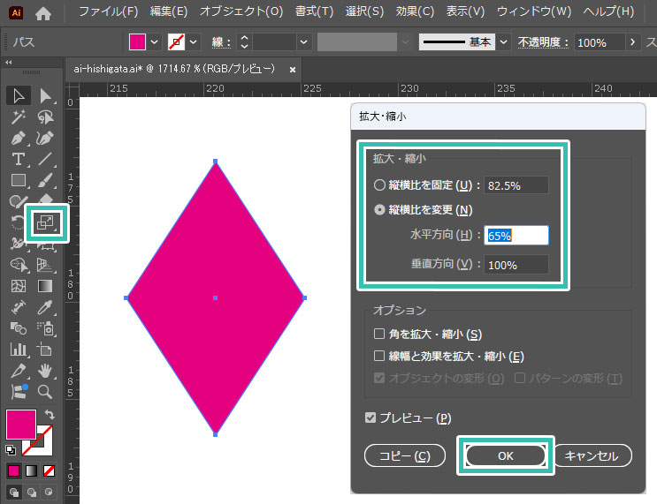Pick the Eyedropper tool
This screenshot has height=504, width=657.
(x=45, y=307)
